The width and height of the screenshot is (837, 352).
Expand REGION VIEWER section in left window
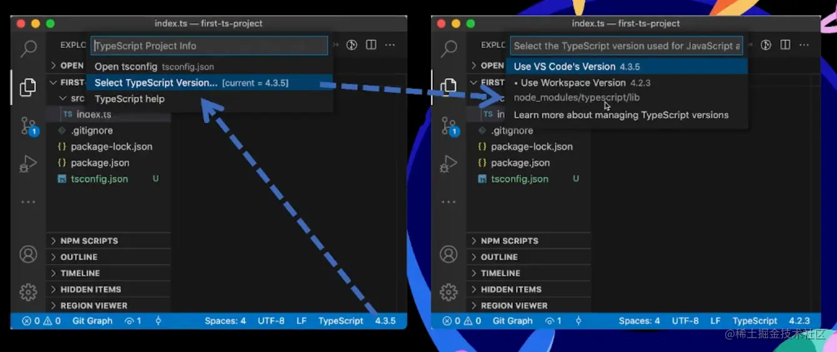109,306
